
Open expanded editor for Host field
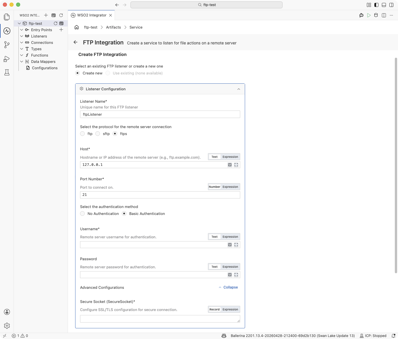click(x=236, y=165)
